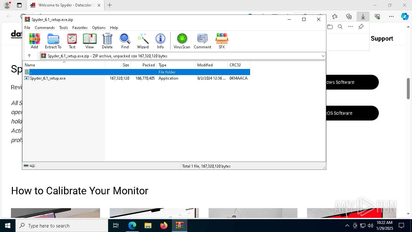Open the Commands menu
Viewport: 412px width, 232px height.
click(45, 28)
